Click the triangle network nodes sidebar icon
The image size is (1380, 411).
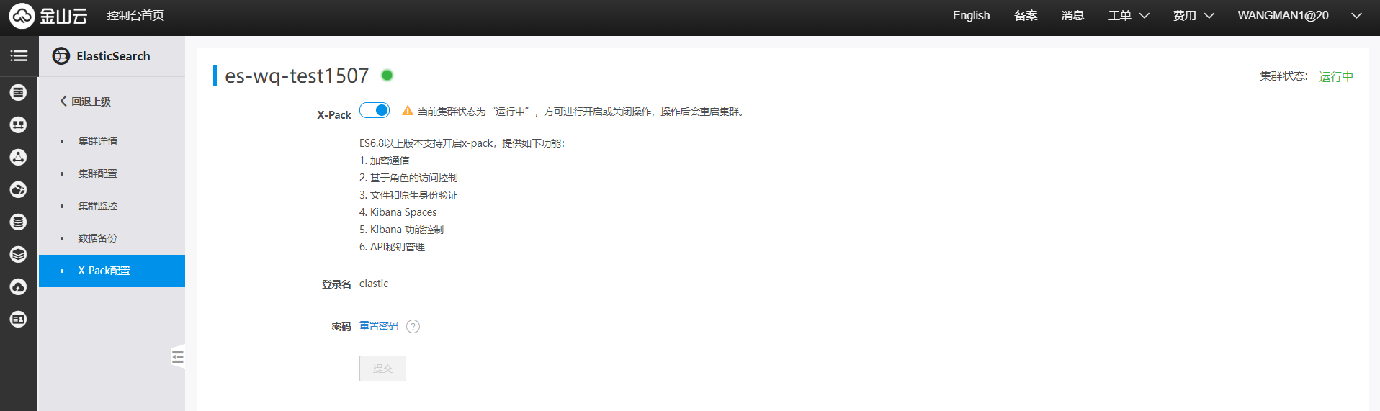pyautogui.click(x=19, y=157)
